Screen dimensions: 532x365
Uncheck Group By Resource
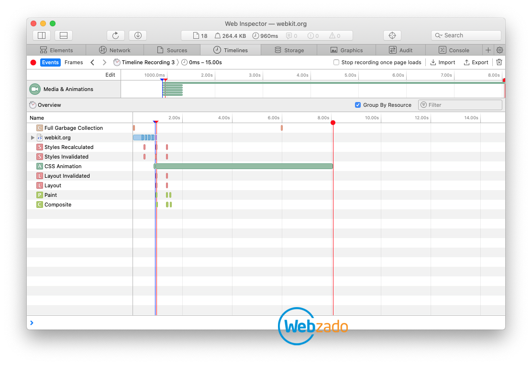pyautogui.click(x=357, y=105)
